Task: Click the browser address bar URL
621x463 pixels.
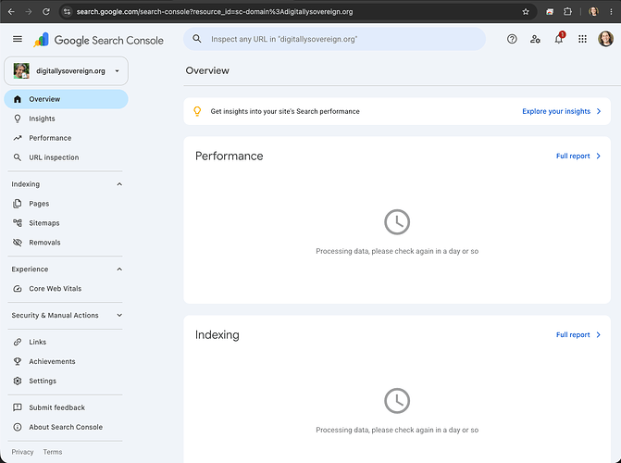Action: [x=215, y=11]
